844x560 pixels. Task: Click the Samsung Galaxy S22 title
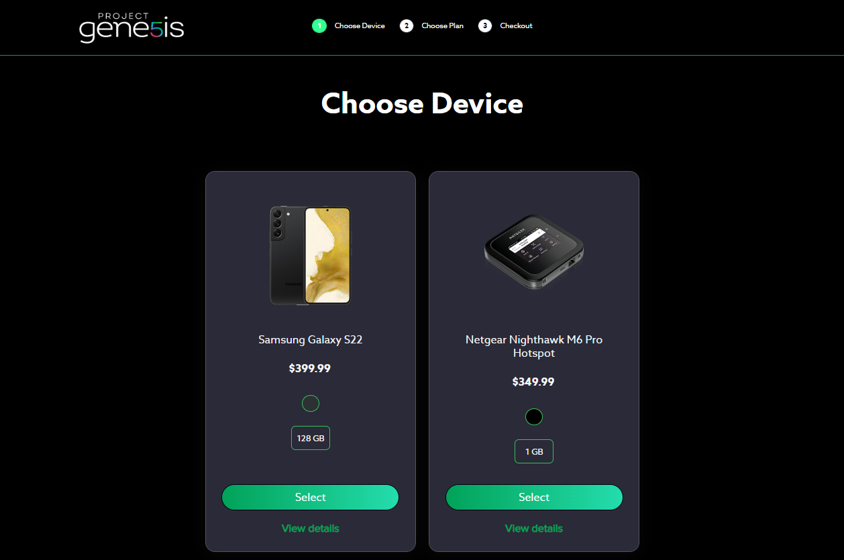pos(311,339)
